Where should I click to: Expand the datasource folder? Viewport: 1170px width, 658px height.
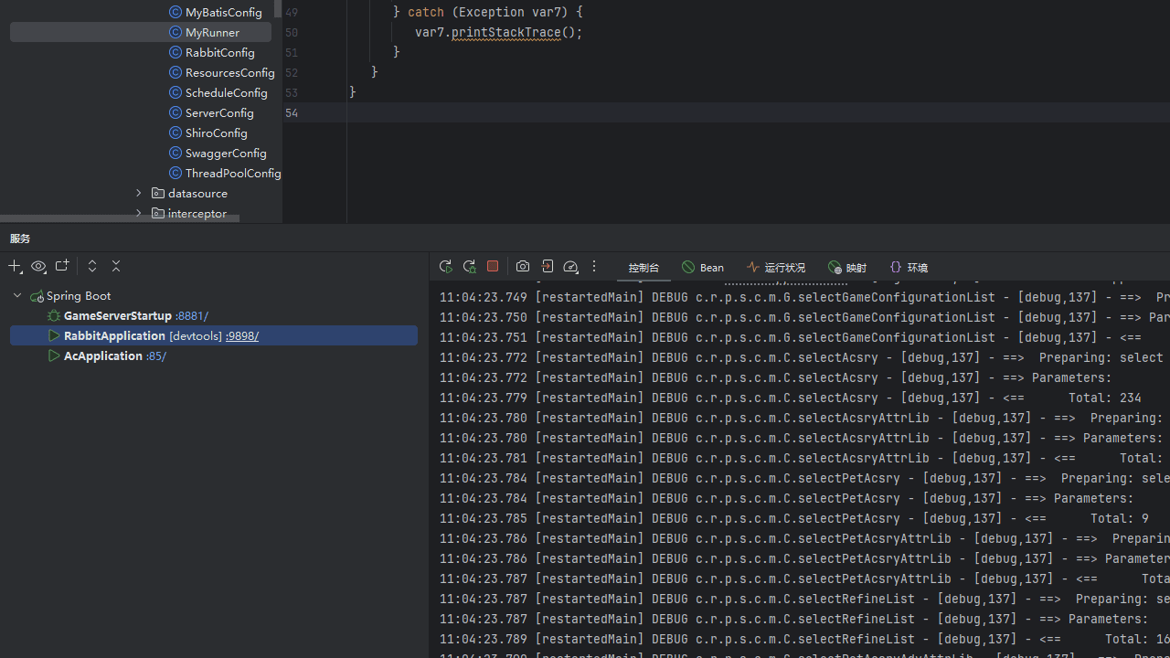139,194
